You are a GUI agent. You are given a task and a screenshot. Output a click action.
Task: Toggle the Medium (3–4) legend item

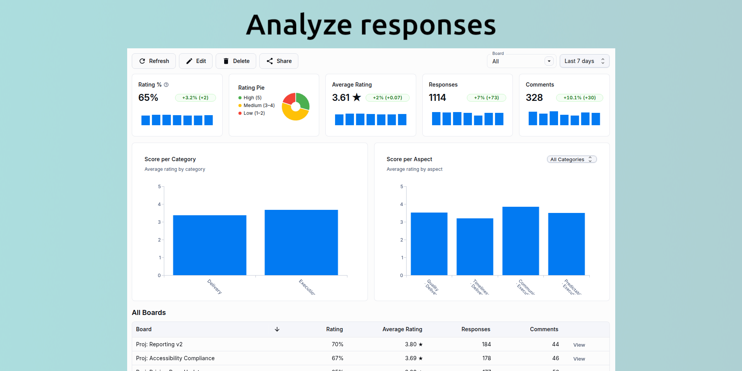pos(257,106)
